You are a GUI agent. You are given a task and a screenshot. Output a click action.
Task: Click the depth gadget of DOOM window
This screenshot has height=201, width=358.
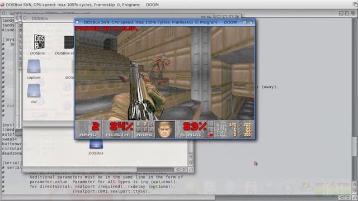pos(251,22)
